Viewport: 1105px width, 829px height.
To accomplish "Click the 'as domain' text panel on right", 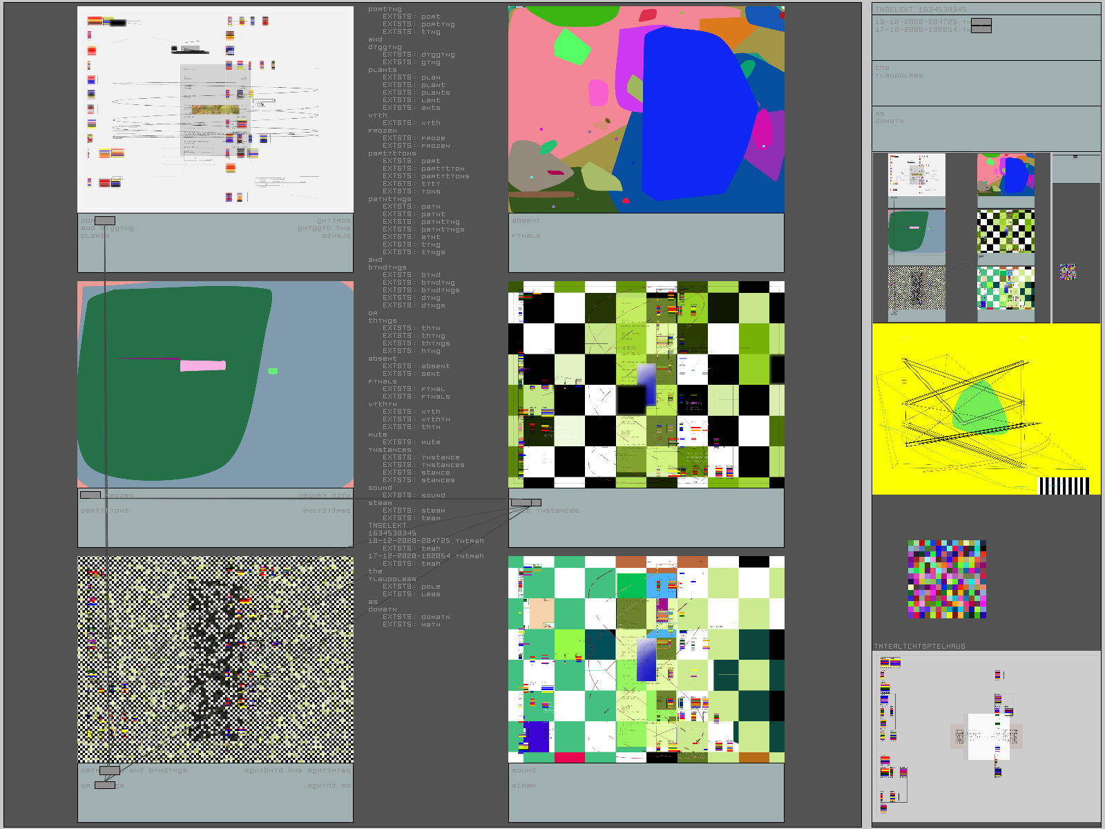I will pos(986,128).
